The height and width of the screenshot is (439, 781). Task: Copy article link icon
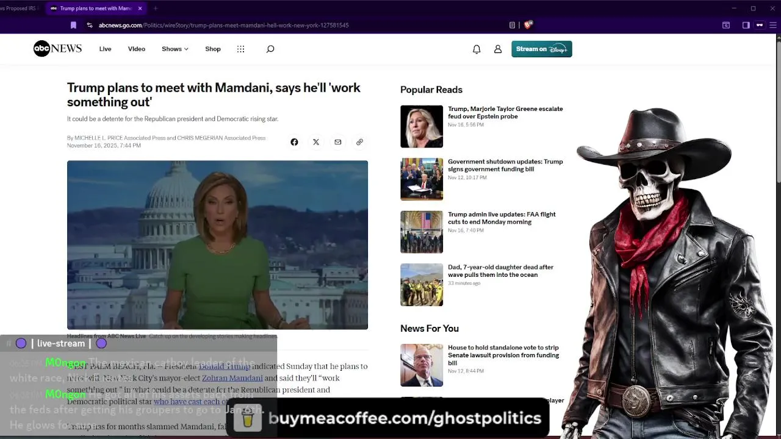tap(359, 142)
